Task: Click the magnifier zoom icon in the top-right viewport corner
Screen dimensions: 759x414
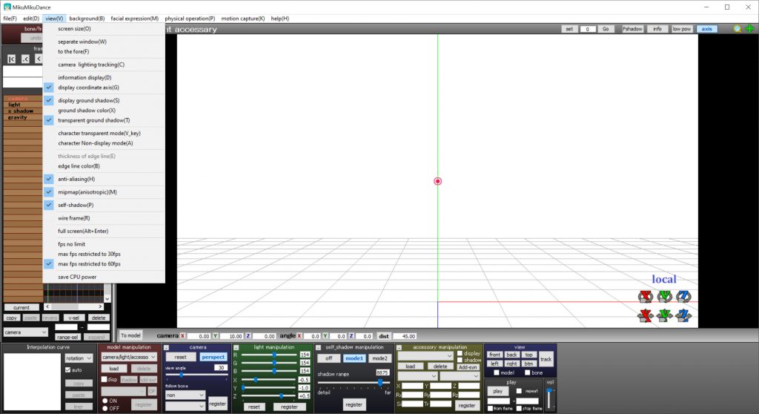Action: tap(738, 29)
